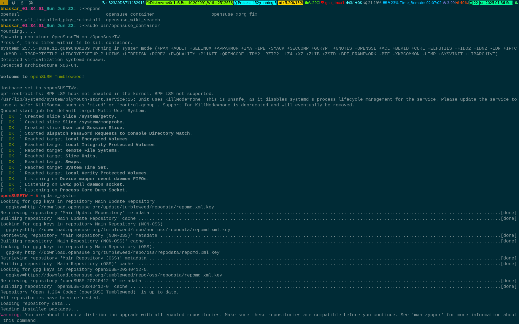This screenshot has height=324, width=519.
Task: Click the Main Update Repository gpgkey URL
Action: click(119, 207)
